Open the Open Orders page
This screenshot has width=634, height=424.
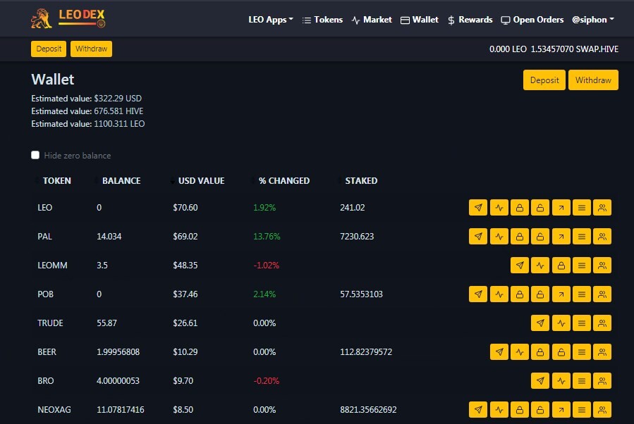pos(532,20)
